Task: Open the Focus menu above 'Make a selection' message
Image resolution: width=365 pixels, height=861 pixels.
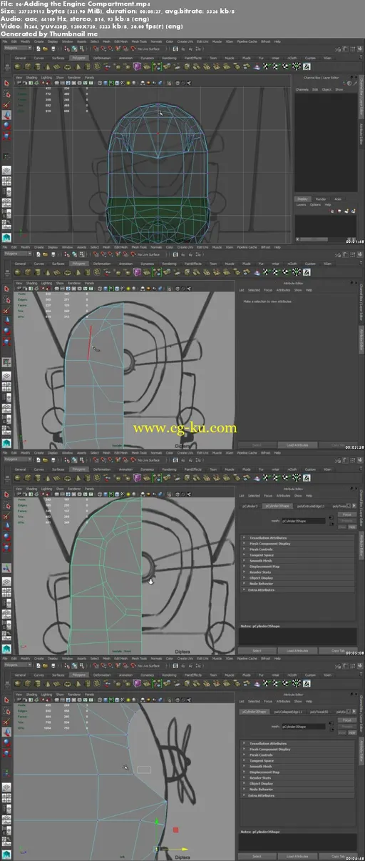Action: (268, 290)
